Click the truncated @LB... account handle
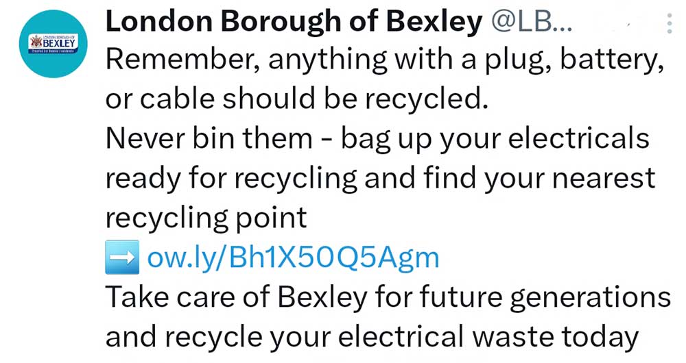This screenshot has height=363, width=686. [531, 22]
